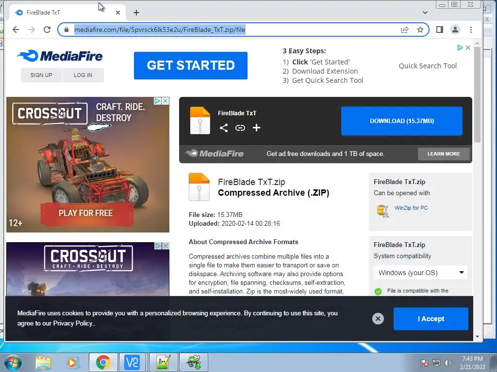This screenshot has height=372, width=497.
Task: Close the lower Crossout ad
Action: pos(166,246)
